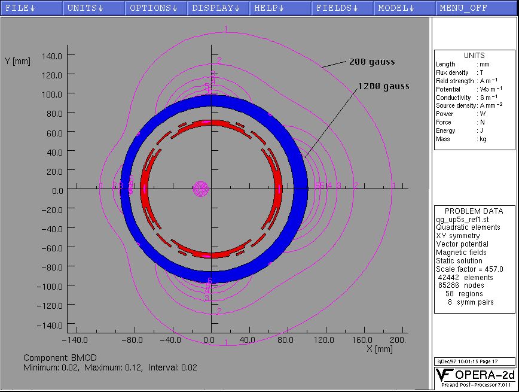Click the red coil block at the top
This screenshot has height=392, width=519.
pyautogui.click(x=212, y=123)
